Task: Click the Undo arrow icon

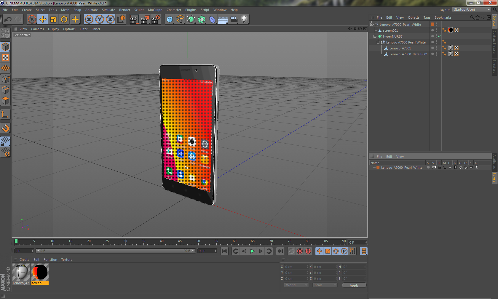Action: tap(8, 20)
